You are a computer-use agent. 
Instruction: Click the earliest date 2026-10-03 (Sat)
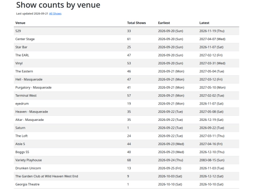pyautogui.click(x=170, y=176)
